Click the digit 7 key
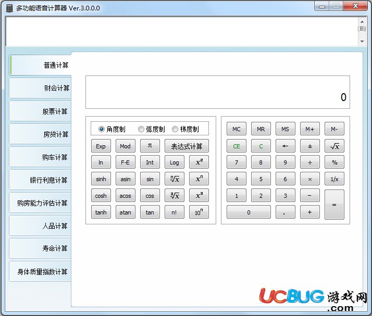The image size is (372, 316). click(x=237, y=162)
